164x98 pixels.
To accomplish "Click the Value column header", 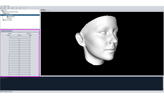I will pos(30,35).
